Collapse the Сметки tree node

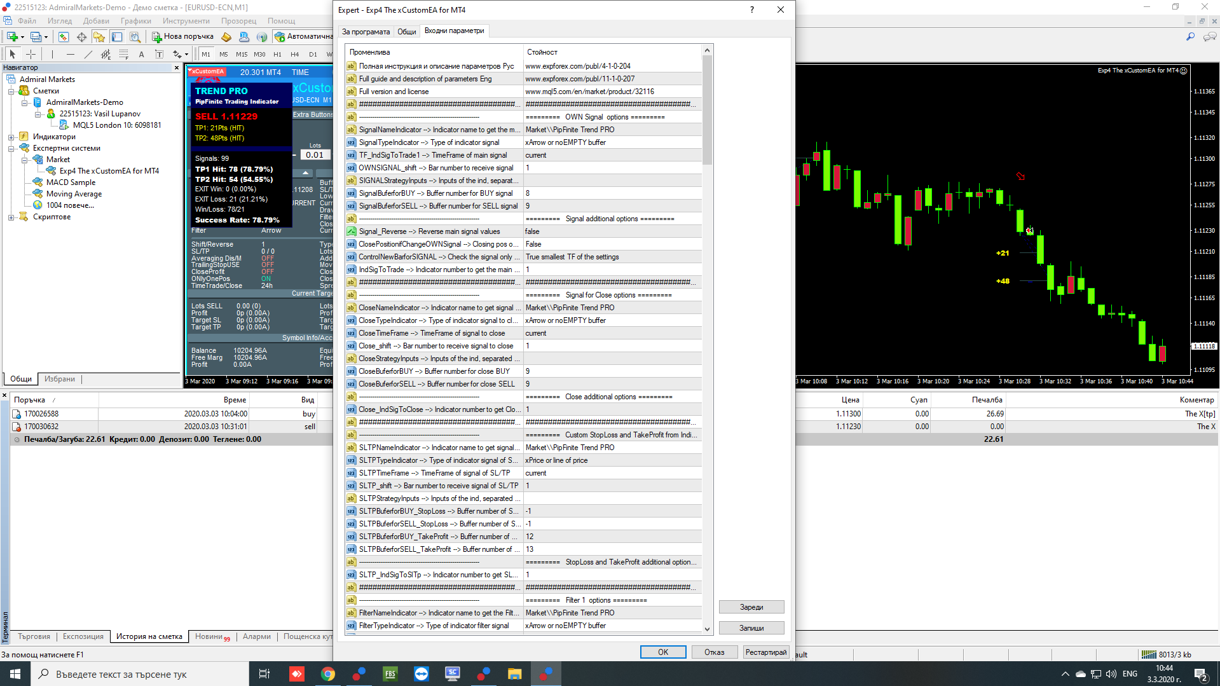point(11,91)
